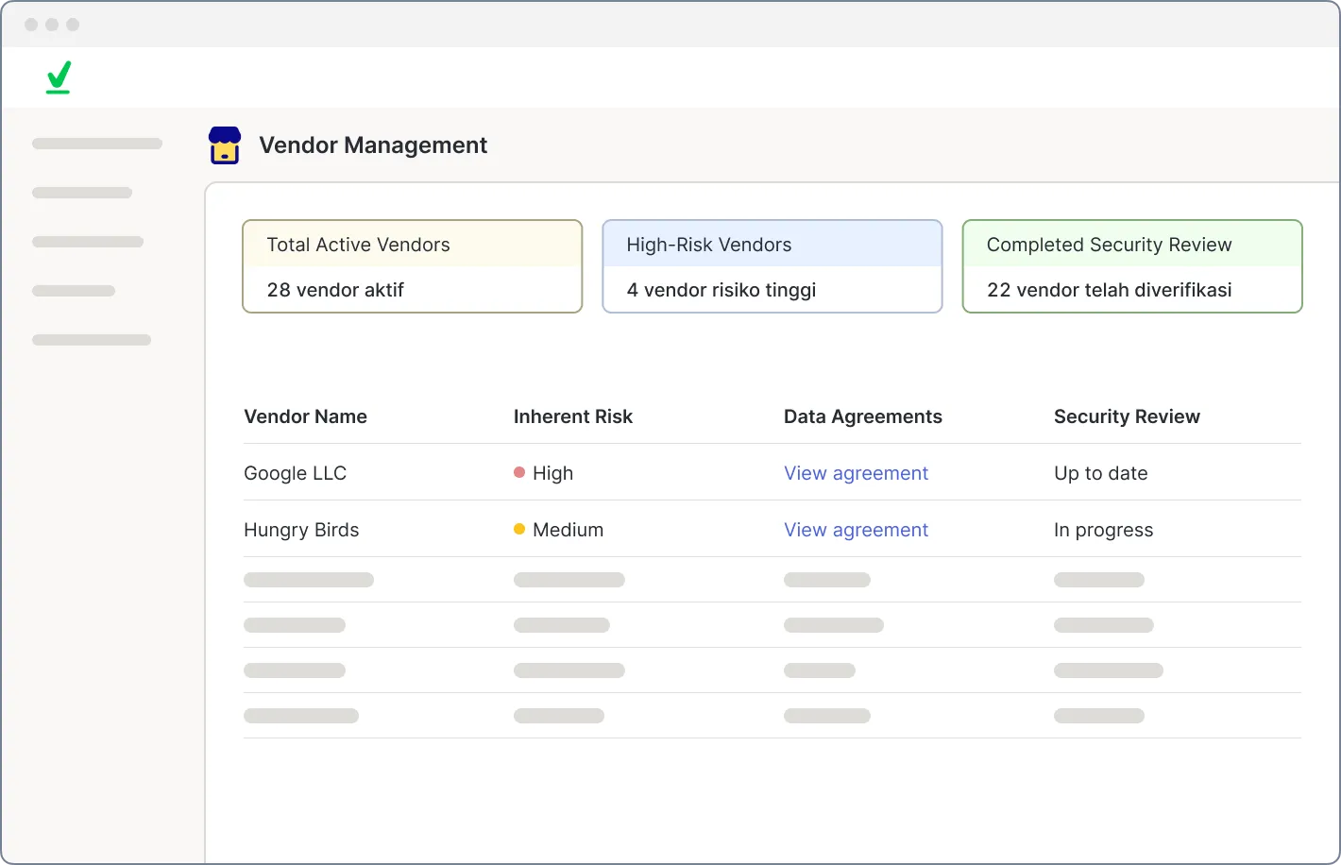Click the Vendor Name column header
Image resolution: width=1341 pixels, height=865 pixels.
click(x=305, y=416)
